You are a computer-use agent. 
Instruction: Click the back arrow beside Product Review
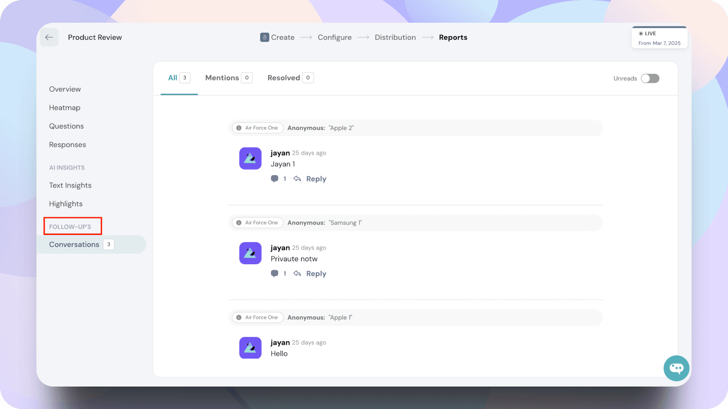(49, 37)
